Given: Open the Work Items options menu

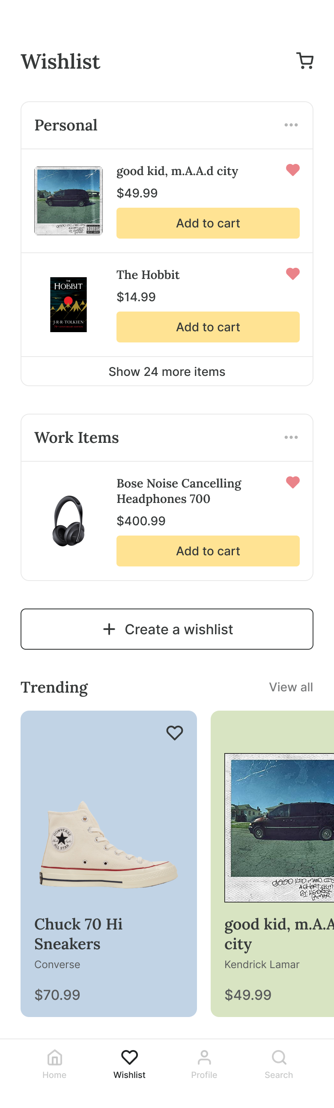Looking at the screenshot, I should (x=291, y=437).
